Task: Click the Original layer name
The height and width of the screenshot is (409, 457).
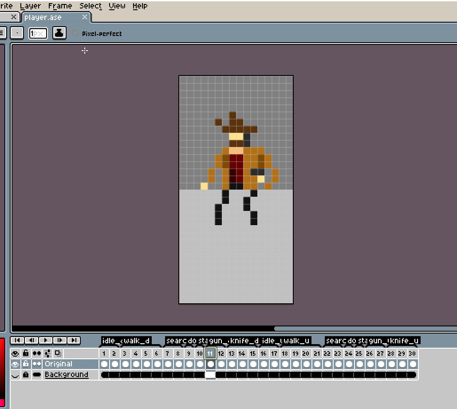Action: 59,364
